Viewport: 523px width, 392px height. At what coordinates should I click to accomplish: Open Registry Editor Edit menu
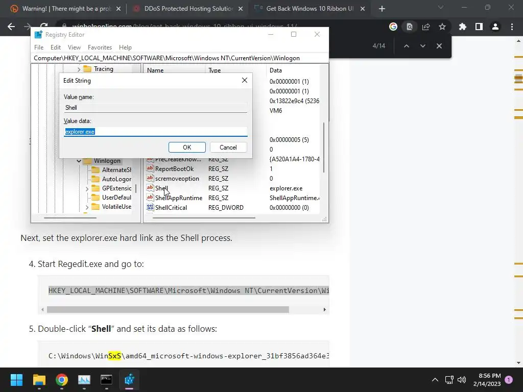point(55,47)
